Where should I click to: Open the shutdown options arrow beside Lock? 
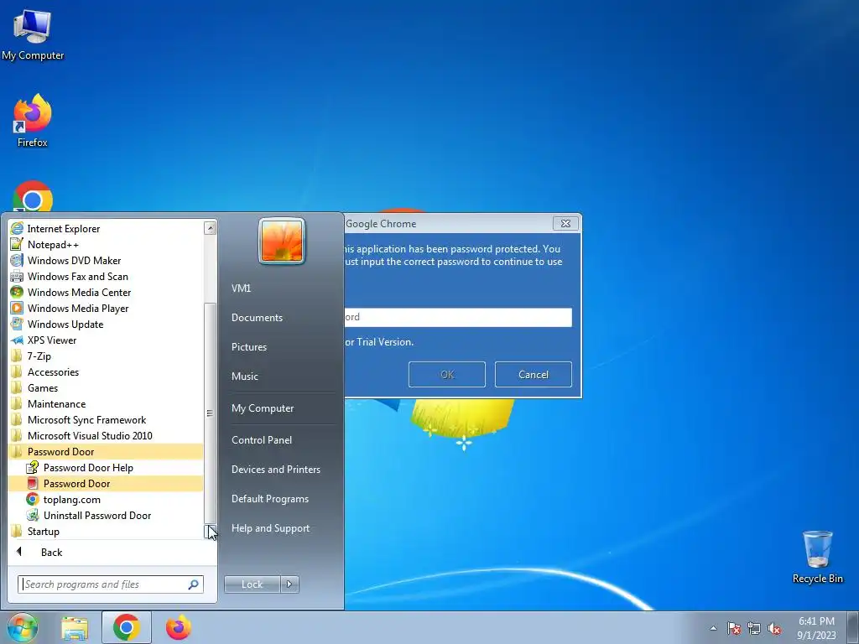(x=289, y=584)
